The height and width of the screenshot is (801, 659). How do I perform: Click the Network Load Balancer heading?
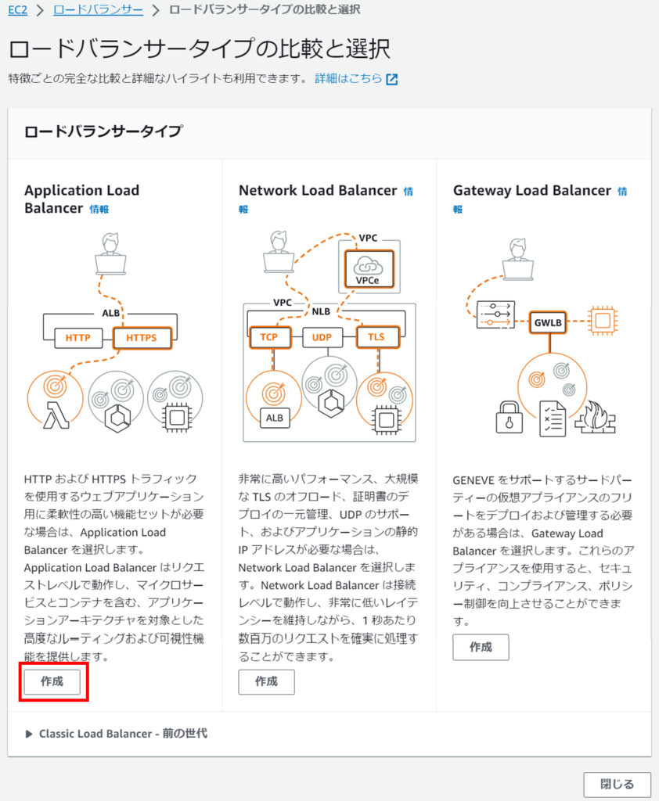pos(318,191)
